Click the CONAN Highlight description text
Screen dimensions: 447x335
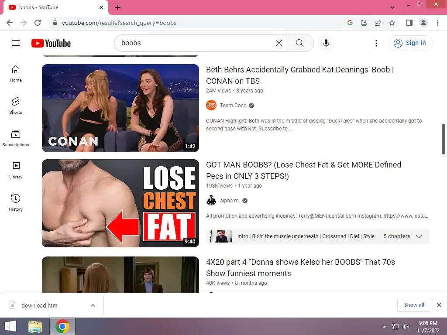[314, 124]
